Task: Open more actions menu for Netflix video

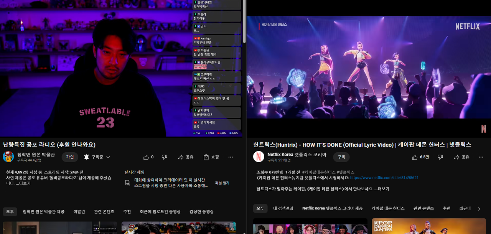Action: tap(481, 157)
